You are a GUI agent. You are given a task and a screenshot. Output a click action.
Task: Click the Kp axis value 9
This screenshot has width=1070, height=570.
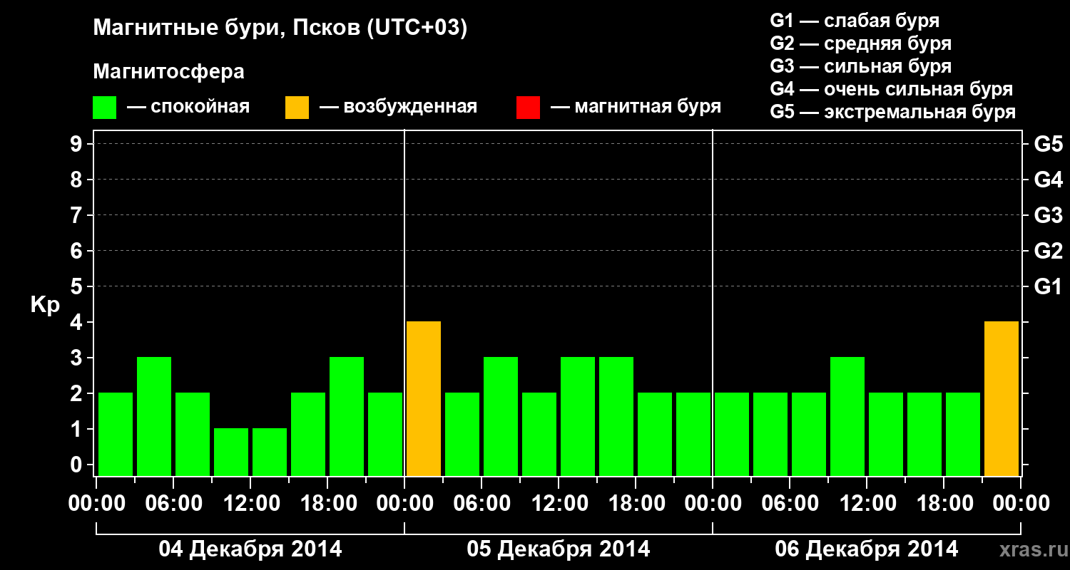coord(78,144)
